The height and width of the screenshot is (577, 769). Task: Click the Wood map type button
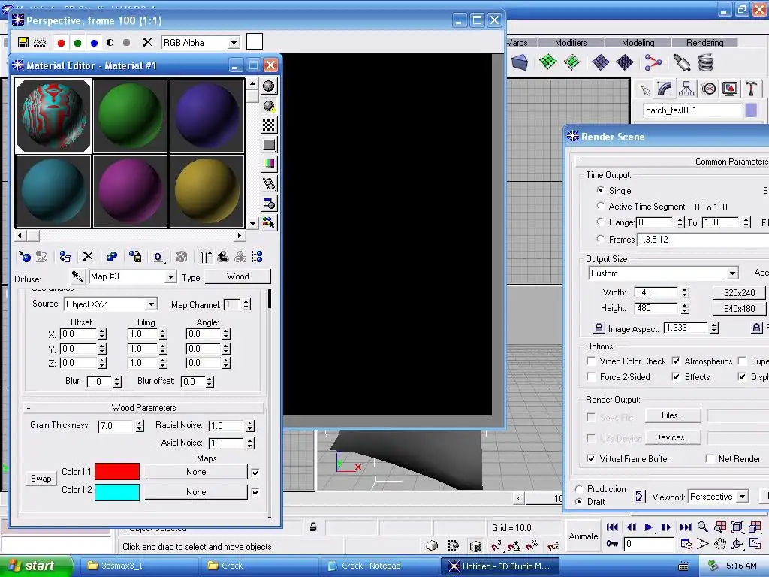point(238,276)
